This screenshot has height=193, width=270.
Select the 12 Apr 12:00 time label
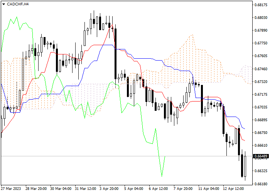pos(234,189)
